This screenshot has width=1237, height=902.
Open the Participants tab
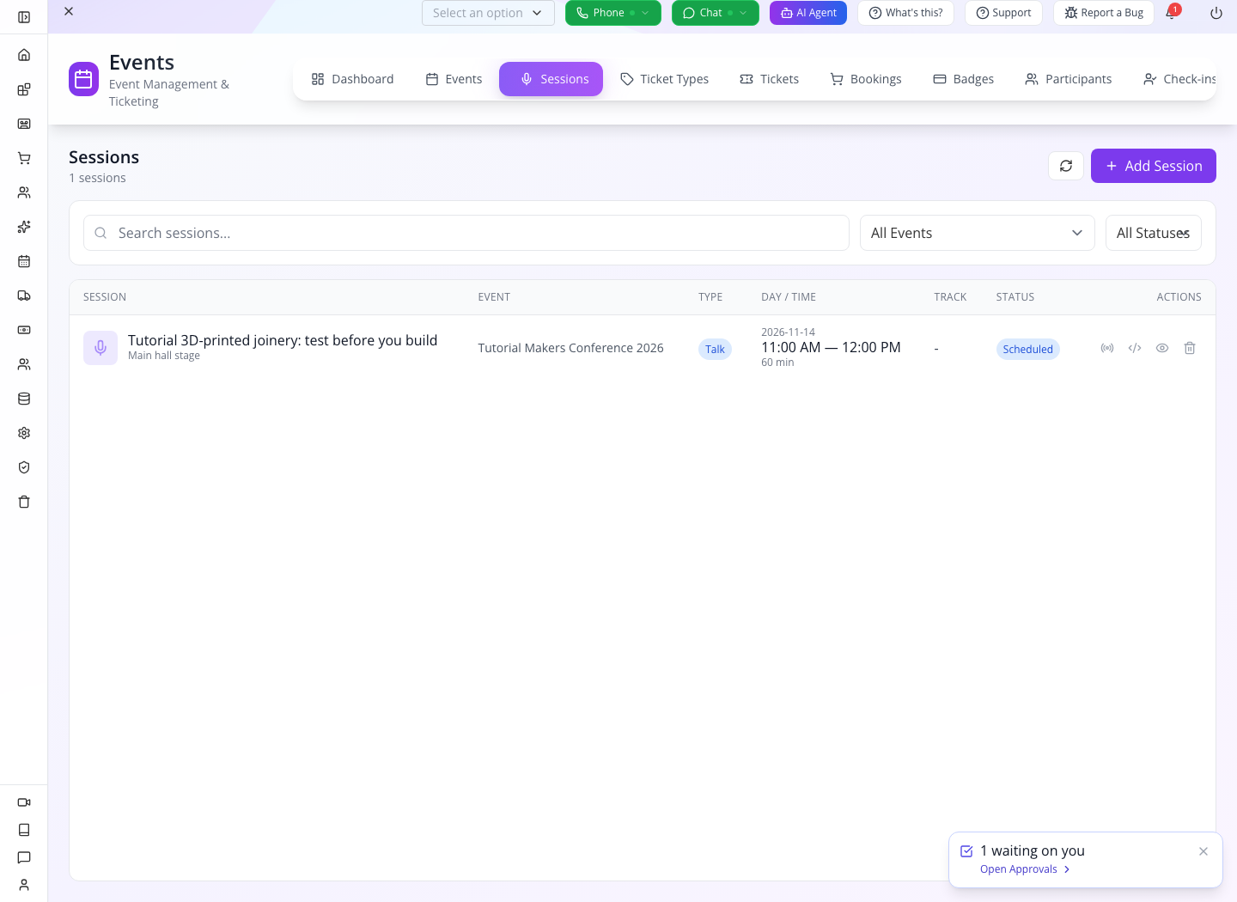[x=1069, y=79]
